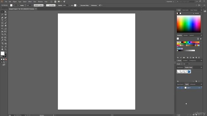Open the Stroke panel weight dropdown
The height and width of the screenshot is (116, 207).
point(189,64)
